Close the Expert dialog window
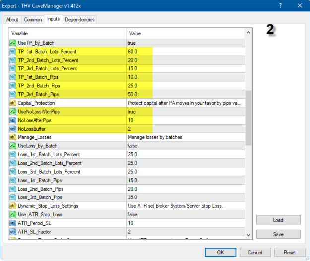 300,6
